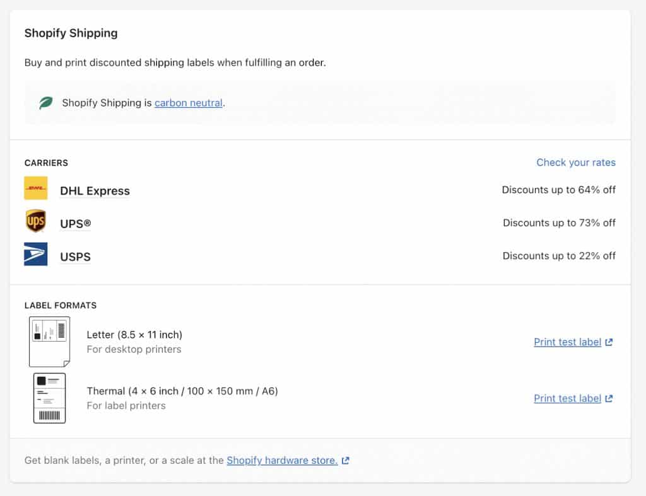
Task: Click the external link icon beside second Print test label
Action: (608, 398)
